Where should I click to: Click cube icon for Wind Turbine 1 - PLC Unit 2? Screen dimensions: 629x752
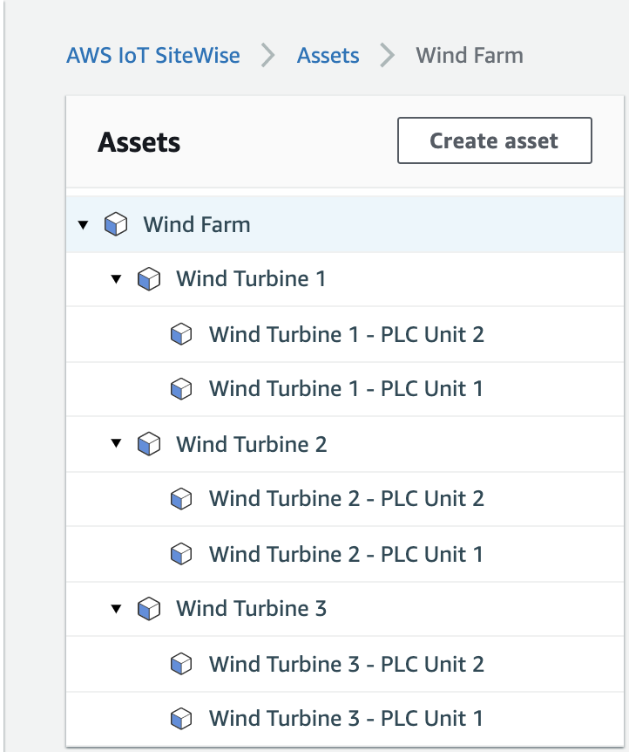point(181,334)
